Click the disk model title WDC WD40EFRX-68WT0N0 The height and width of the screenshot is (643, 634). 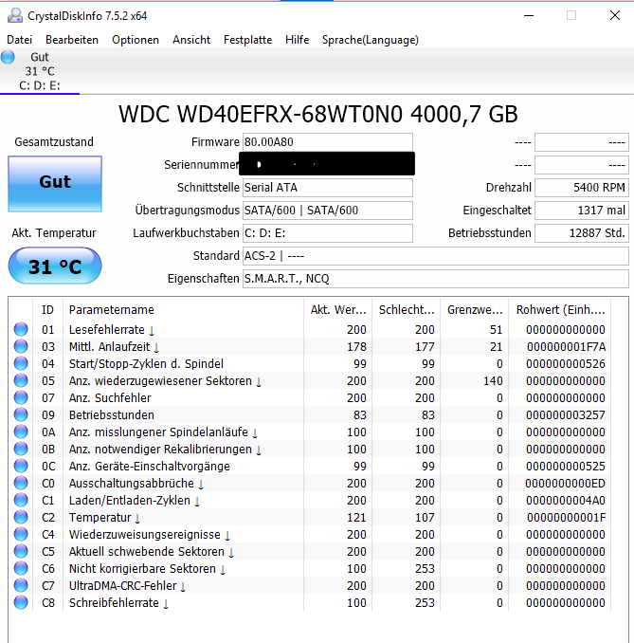[318, 114]
